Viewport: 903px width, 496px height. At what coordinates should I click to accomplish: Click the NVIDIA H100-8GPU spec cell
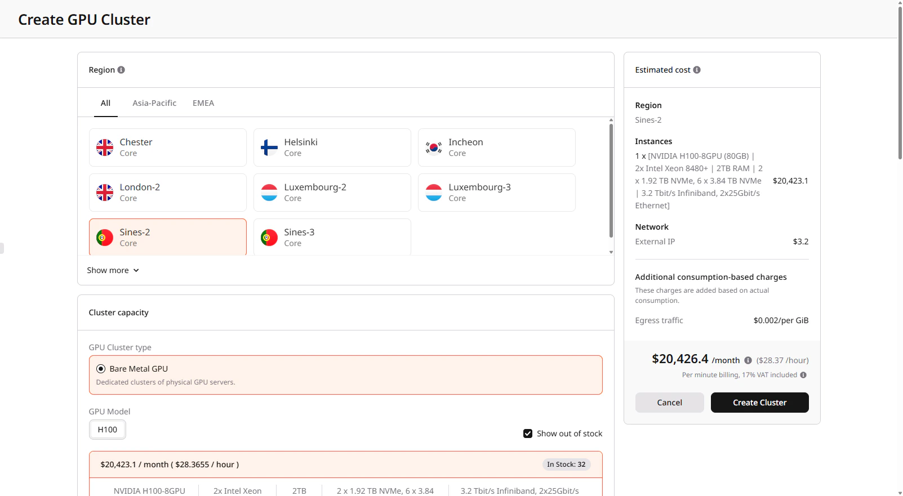coord(149,491)
